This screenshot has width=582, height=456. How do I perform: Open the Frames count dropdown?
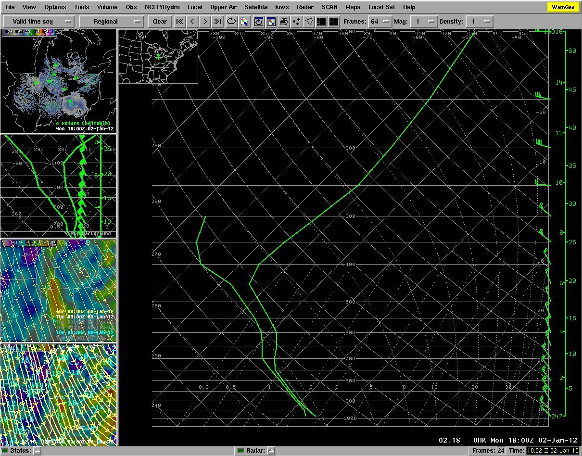point(380,21)
